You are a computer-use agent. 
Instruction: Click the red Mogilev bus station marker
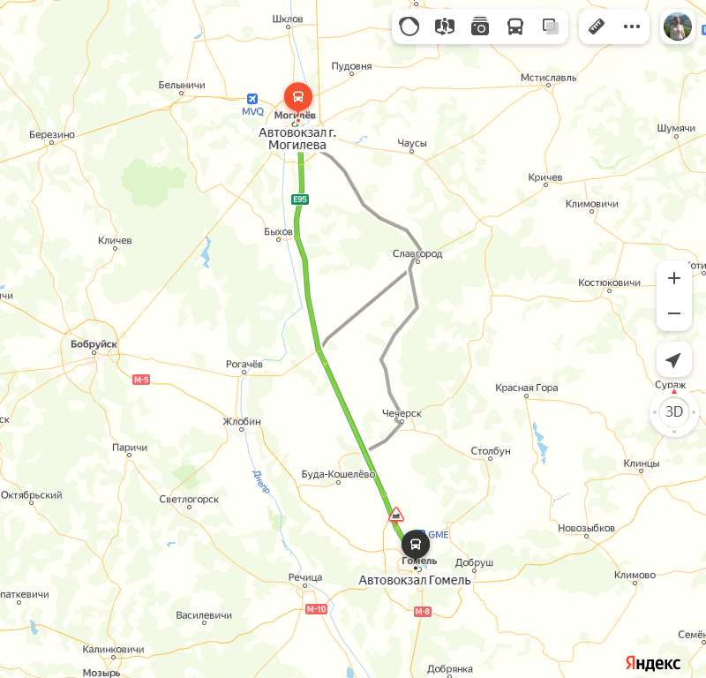(297, 97)
